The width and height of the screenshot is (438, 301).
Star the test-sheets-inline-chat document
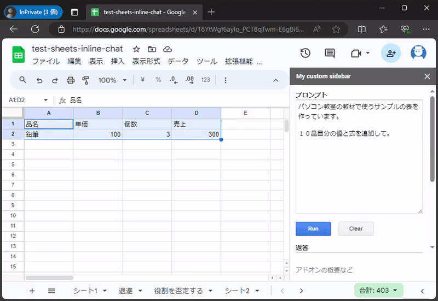tap(136, 49)
